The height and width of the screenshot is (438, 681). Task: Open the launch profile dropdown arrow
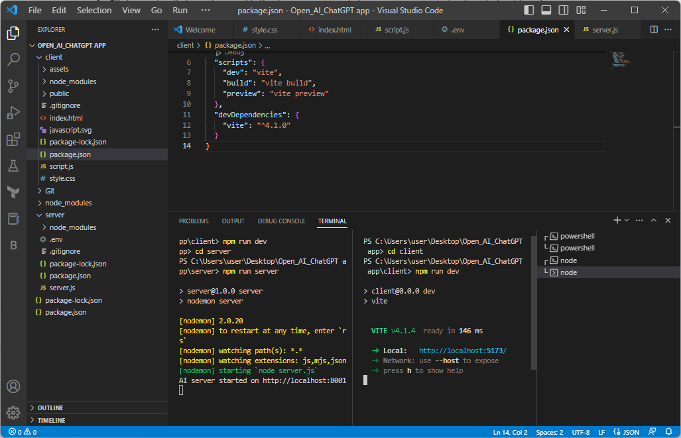coord(626,221)
